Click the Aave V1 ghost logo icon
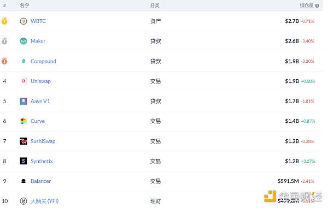328x208 pixels. 24,101
